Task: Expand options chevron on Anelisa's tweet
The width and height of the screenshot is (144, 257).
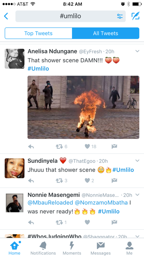Action: tap(138, 51)
